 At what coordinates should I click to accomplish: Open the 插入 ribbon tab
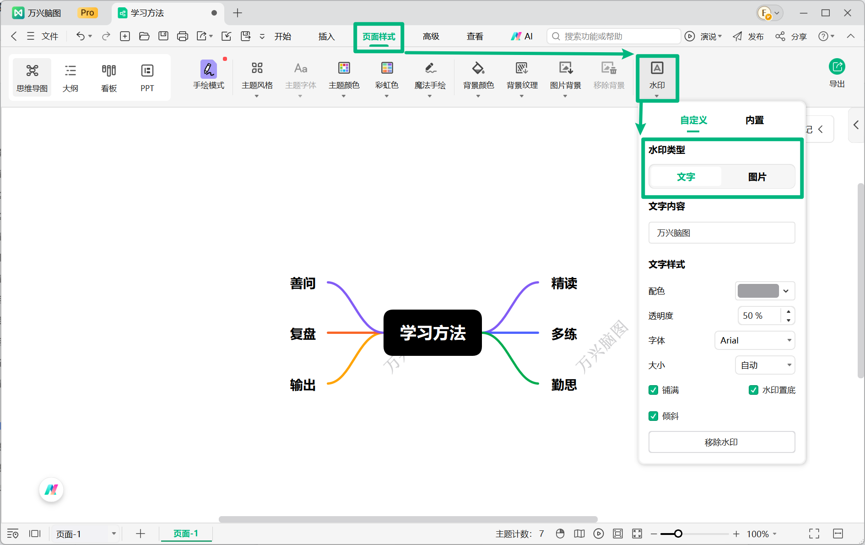[326, 36]
